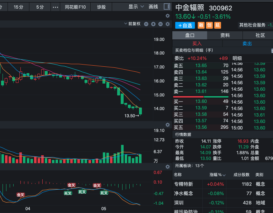The image size is (273, 213).
Task: Click the 类别 column header
Action: [259, 175]
